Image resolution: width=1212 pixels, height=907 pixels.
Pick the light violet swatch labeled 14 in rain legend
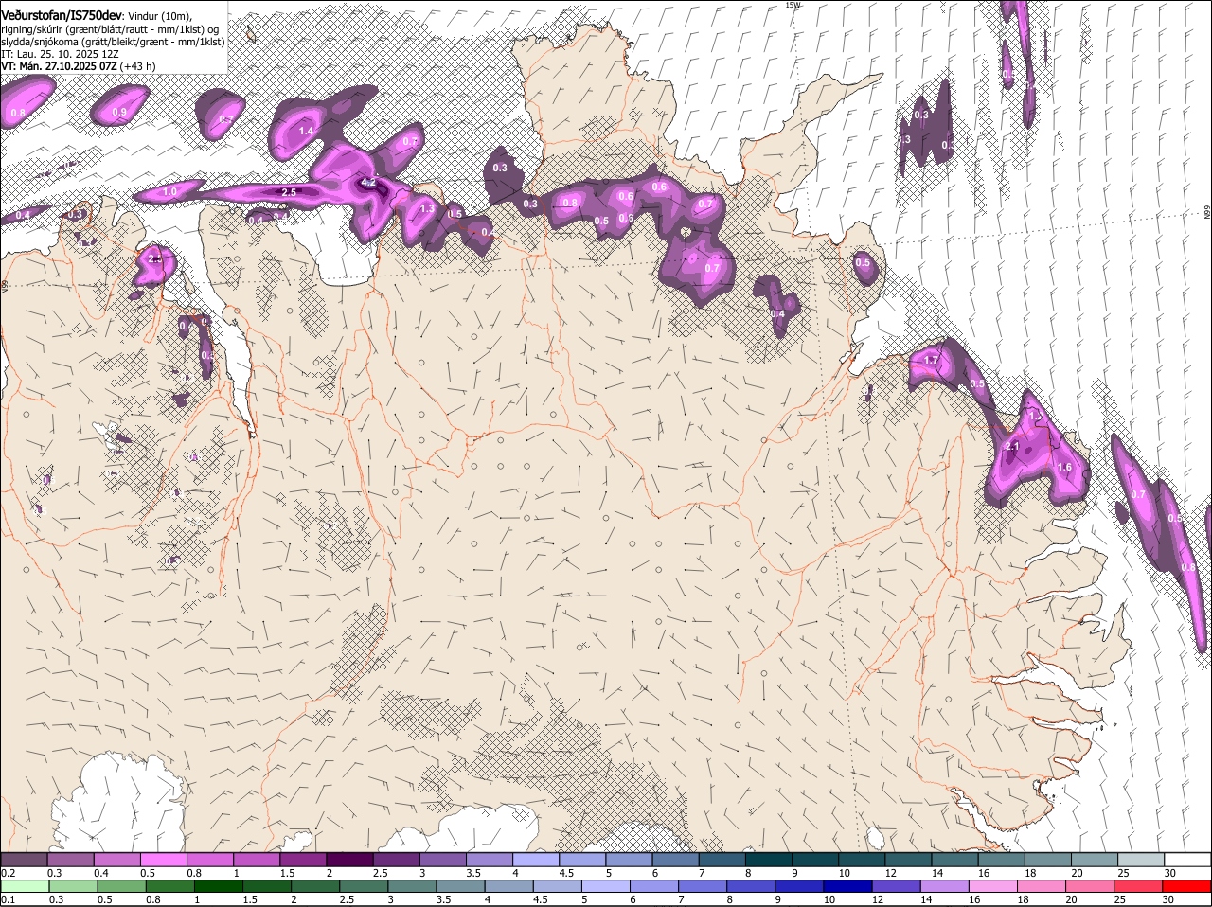[944, 886]
